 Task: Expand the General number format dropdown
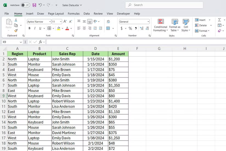[x=148, y=22]
